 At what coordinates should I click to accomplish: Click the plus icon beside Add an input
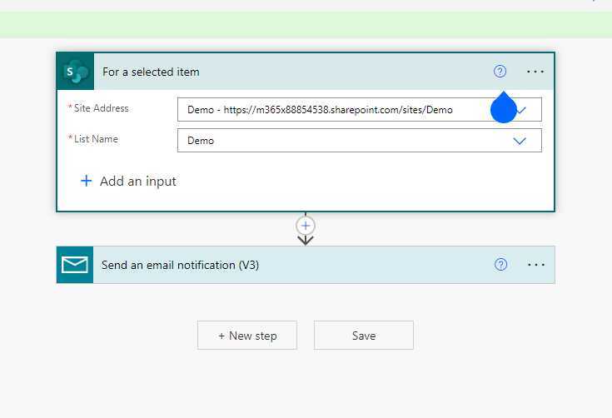click(87, 181)
